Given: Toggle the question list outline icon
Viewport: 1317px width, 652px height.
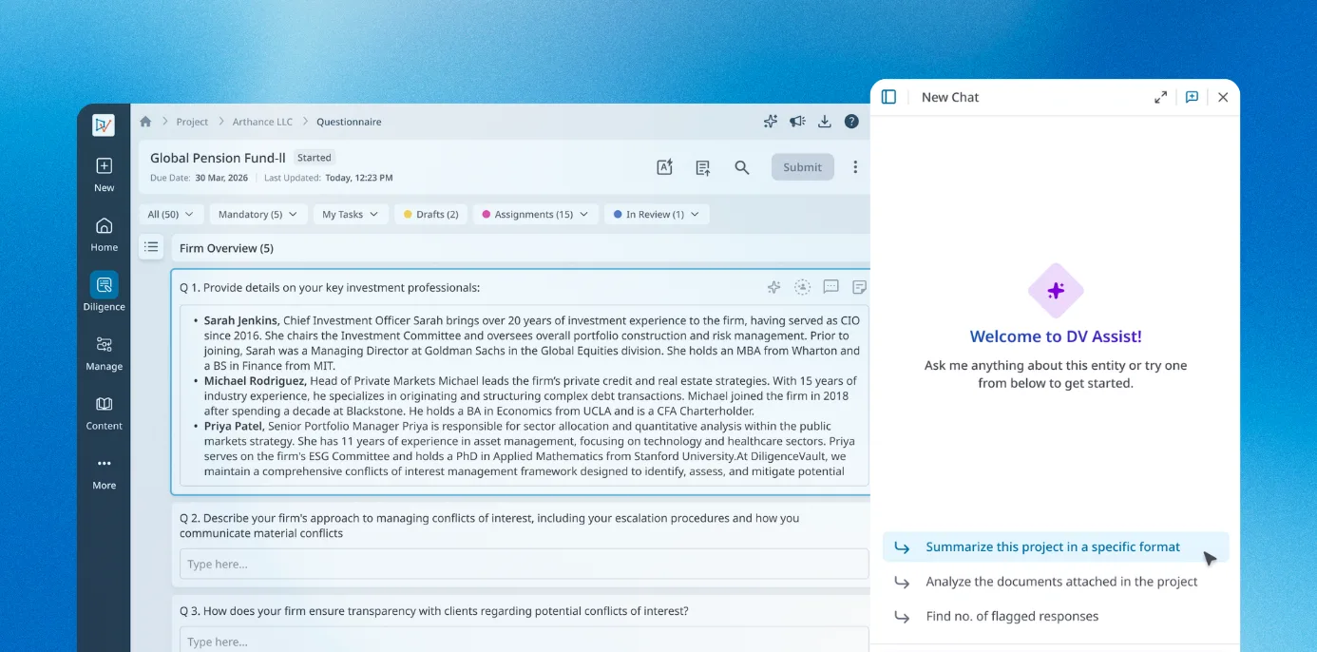Looking at the screenshot, I should [151, 247].
